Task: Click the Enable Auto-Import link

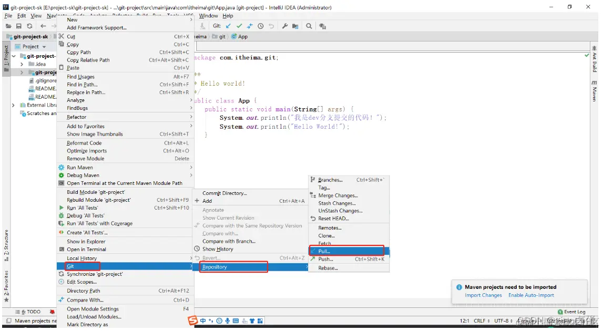Action: coord(531,295)
